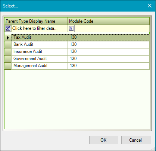
Task: Select the Bank Audit row header
Action: (x=8, y=45)
